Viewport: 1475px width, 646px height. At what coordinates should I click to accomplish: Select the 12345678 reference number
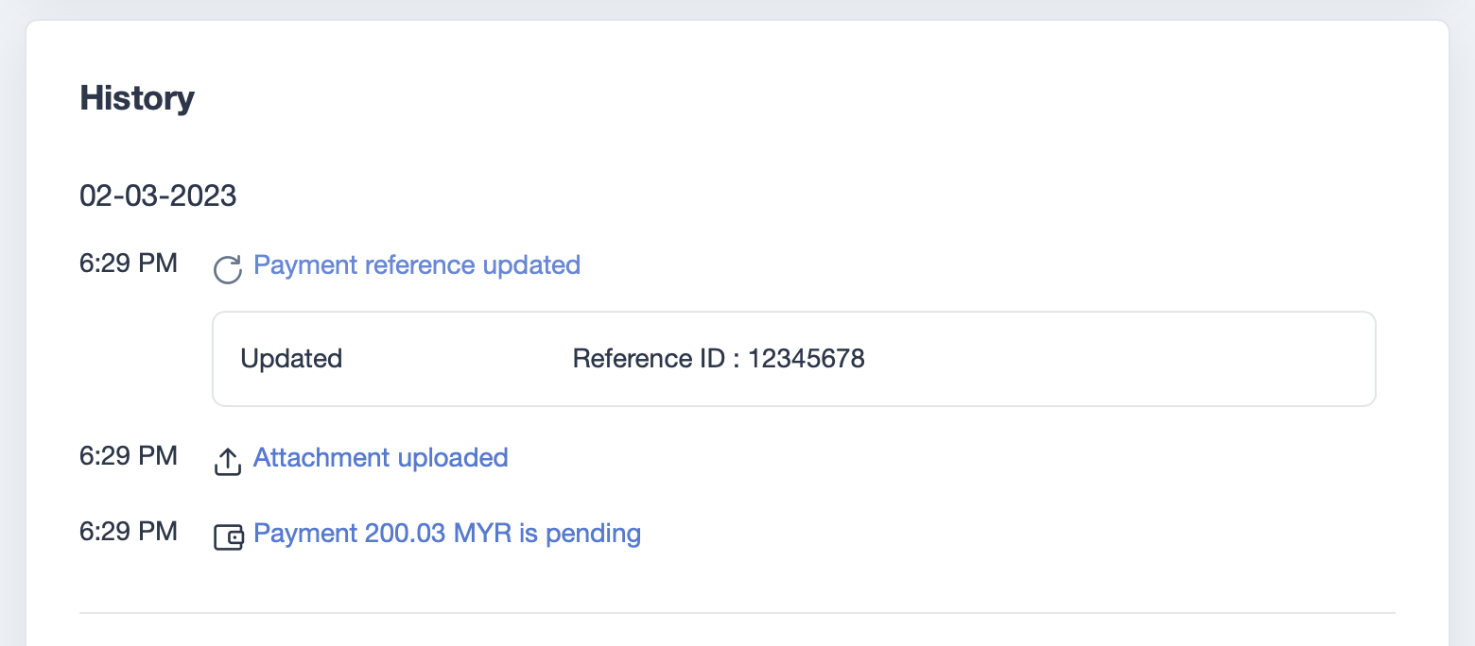pos(807,359)
